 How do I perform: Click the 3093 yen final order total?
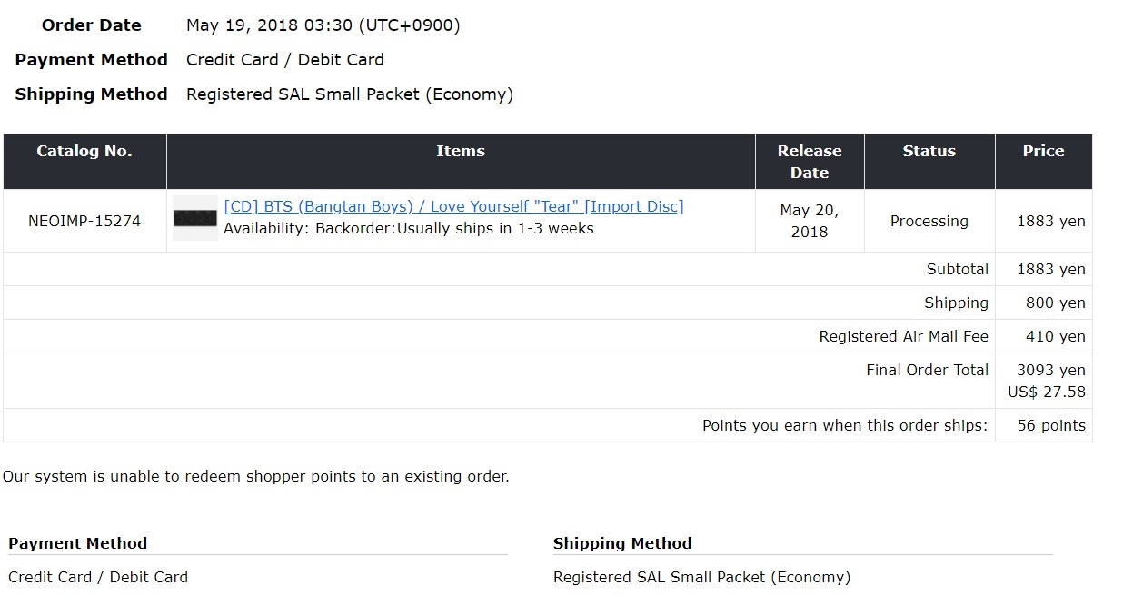point(1051,370)
